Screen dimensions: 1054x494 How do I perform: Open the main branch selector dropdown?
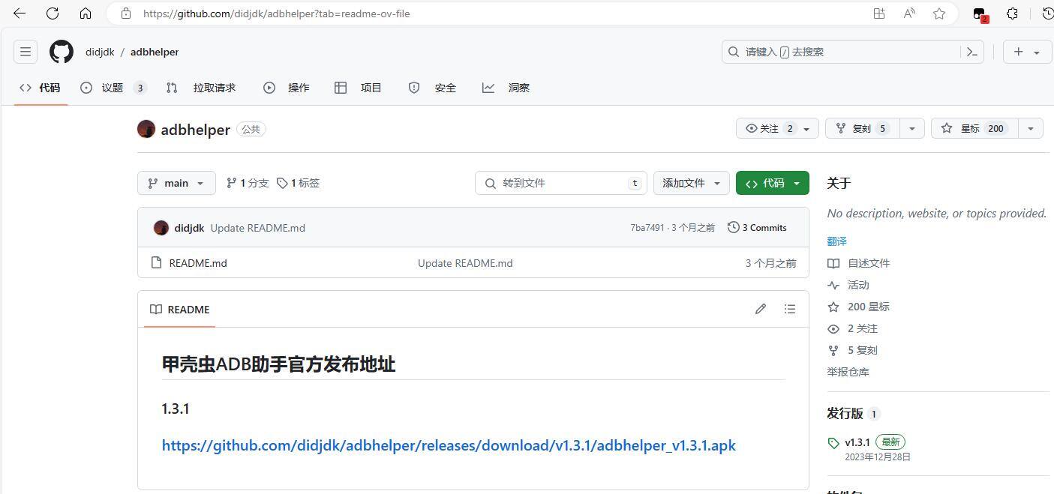[176, 183]
